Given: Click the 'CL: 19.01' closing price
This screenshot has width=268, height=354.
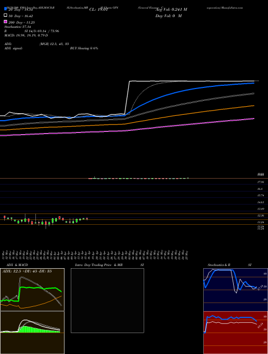Looking at the screenshot, I should (x=99, y=10).
